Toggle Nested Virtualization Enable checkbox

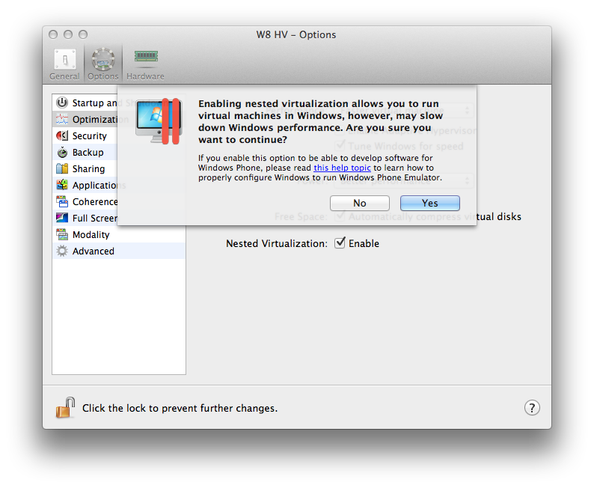[x=340, y=243]
